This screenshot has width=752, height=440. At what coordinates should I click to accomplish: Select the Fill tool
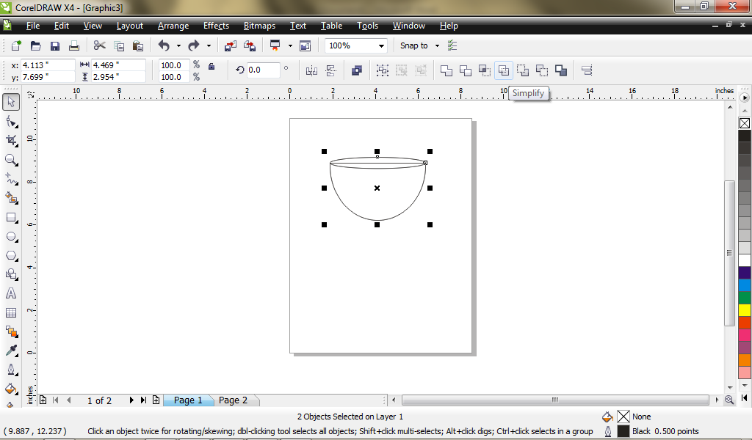tap(11, 388)
